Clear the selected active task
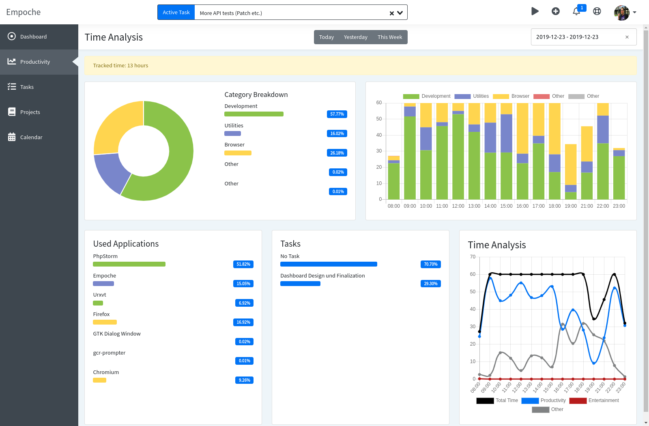Screen dimensions: 649x426 [x=392, y=13]
